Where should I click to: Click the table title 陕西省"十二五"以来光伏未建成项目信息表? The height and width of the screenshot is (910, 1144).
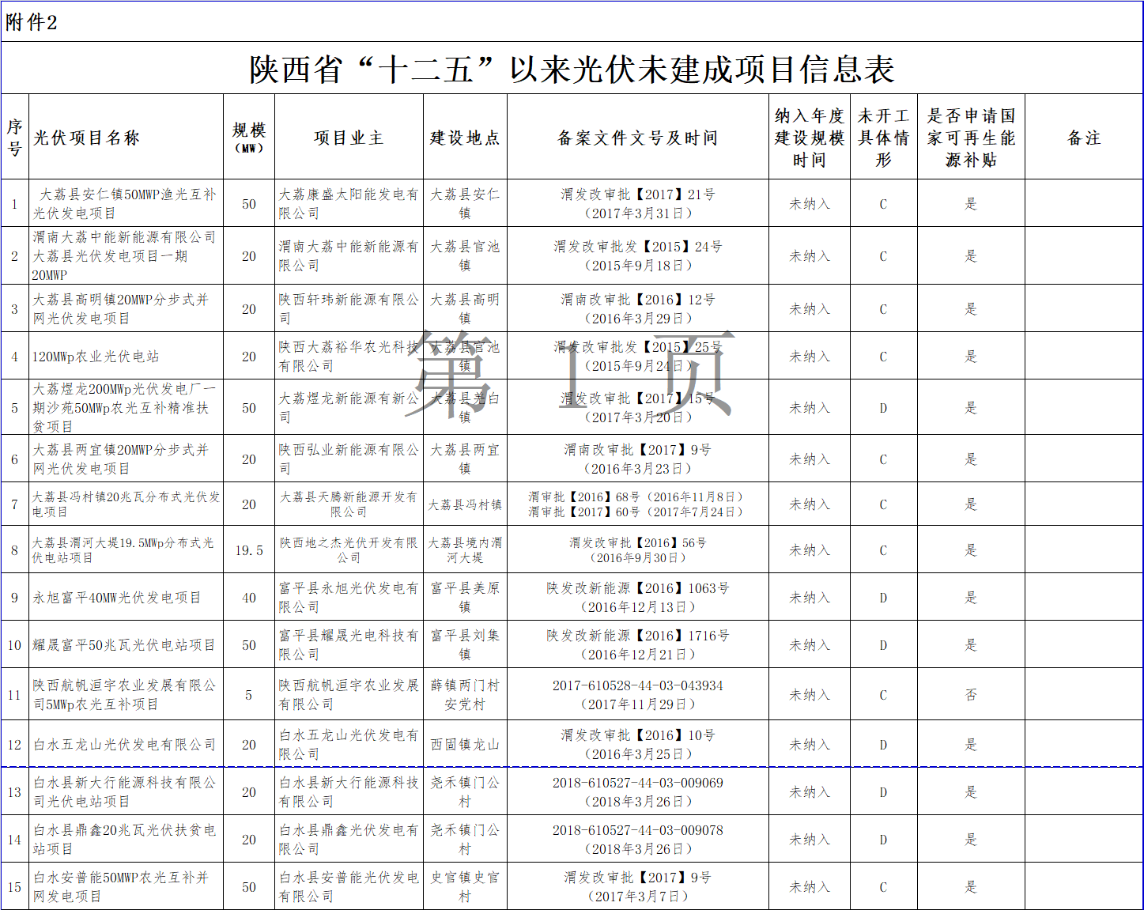572,69
